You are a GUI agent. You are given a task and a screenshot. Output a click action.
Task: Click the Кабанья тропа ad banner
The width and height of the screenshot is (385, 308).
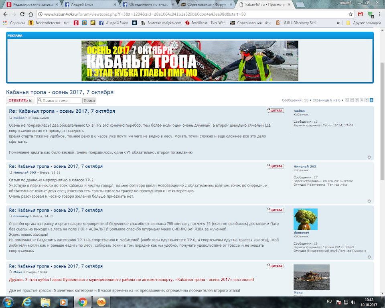190,61
